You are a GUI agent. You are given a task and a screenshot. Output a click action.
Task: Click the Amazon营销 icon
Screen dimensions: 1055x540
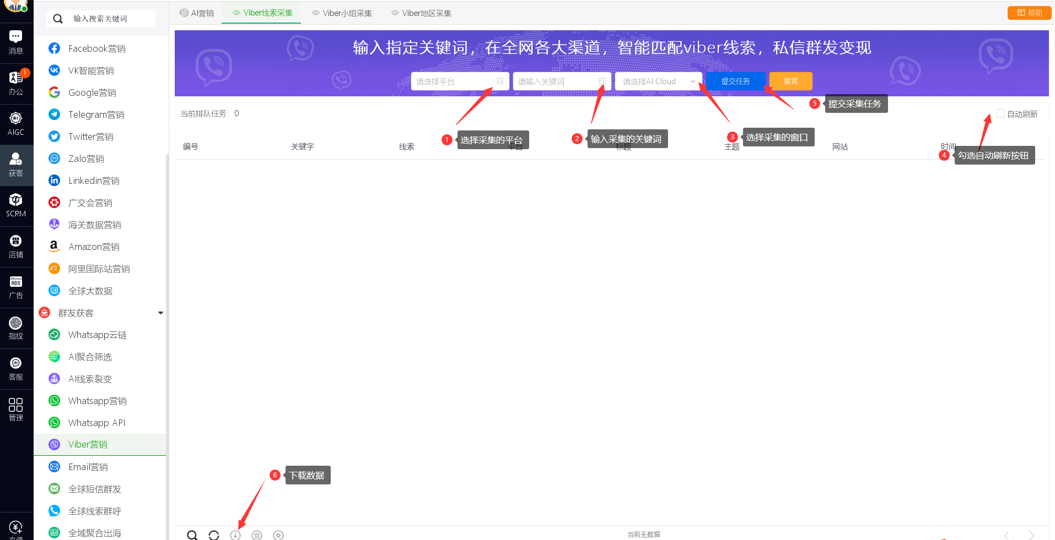54,247
